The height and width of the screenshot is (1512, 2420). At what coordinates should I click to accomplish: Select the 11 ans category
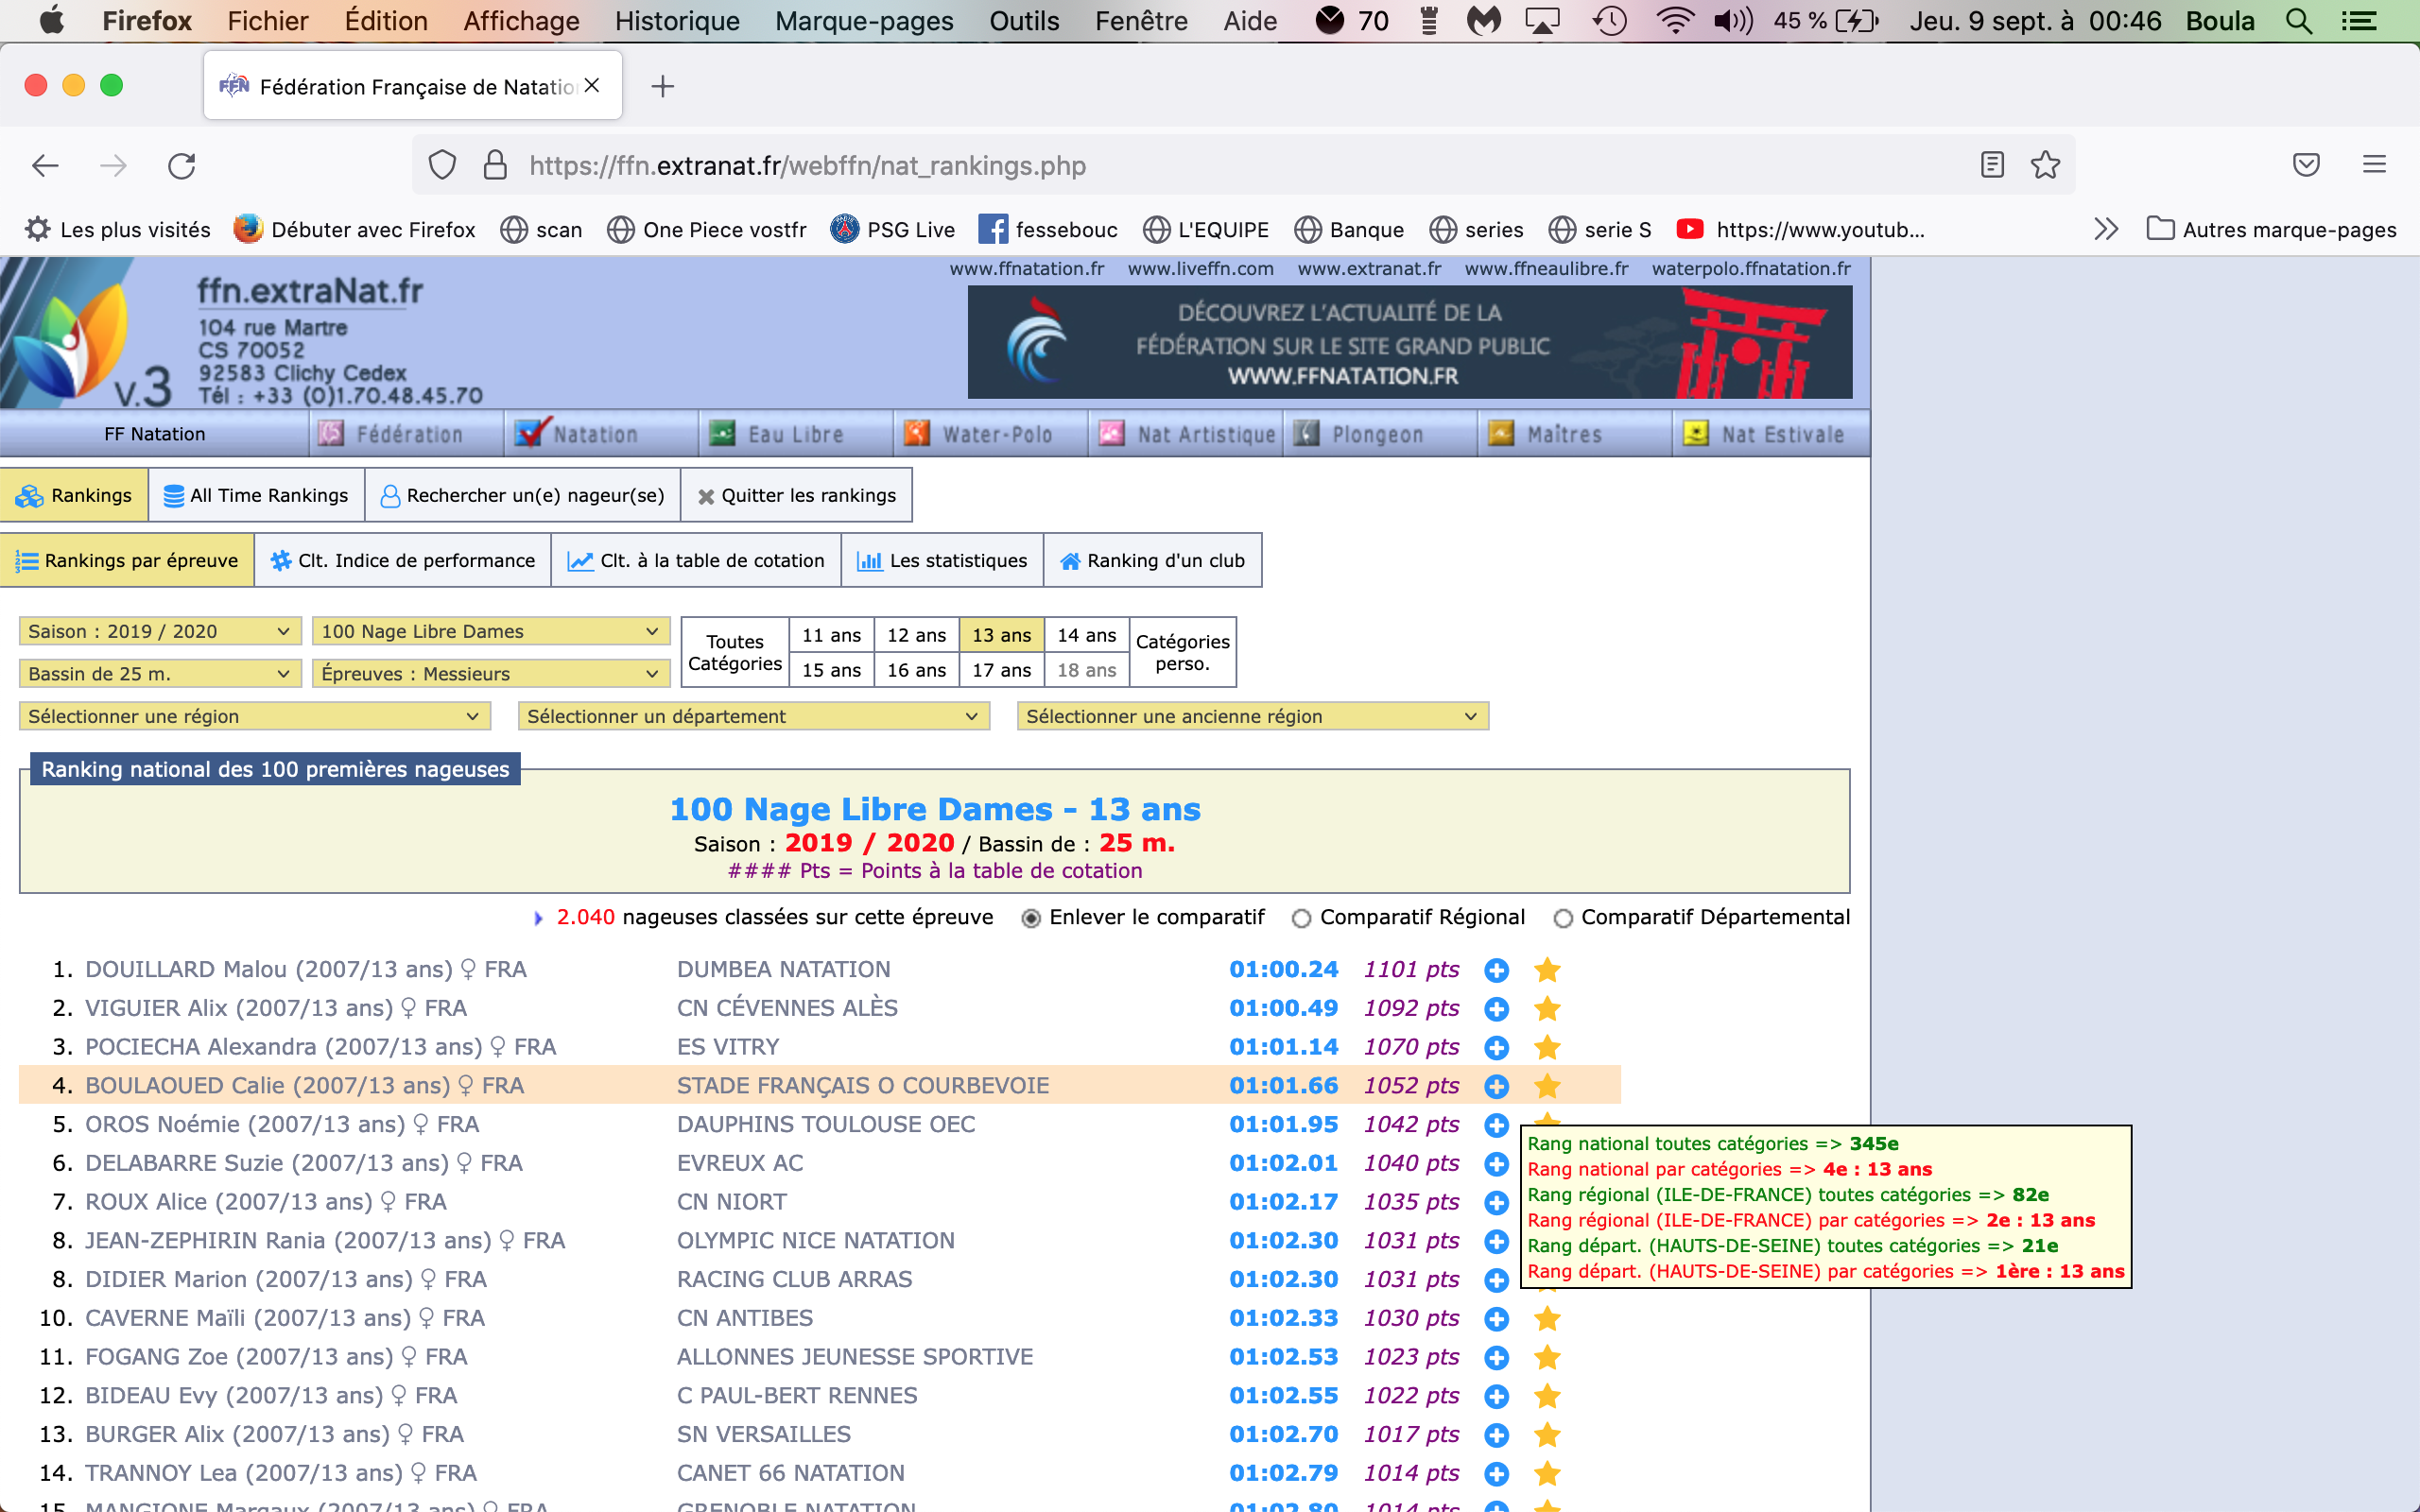(831, 635)
